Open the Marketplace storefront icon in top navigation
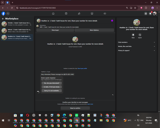 tap(92, 13)
